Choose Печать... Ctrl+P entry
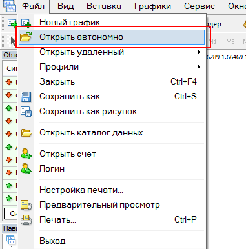The image size is (246, 249). [112, 220]
